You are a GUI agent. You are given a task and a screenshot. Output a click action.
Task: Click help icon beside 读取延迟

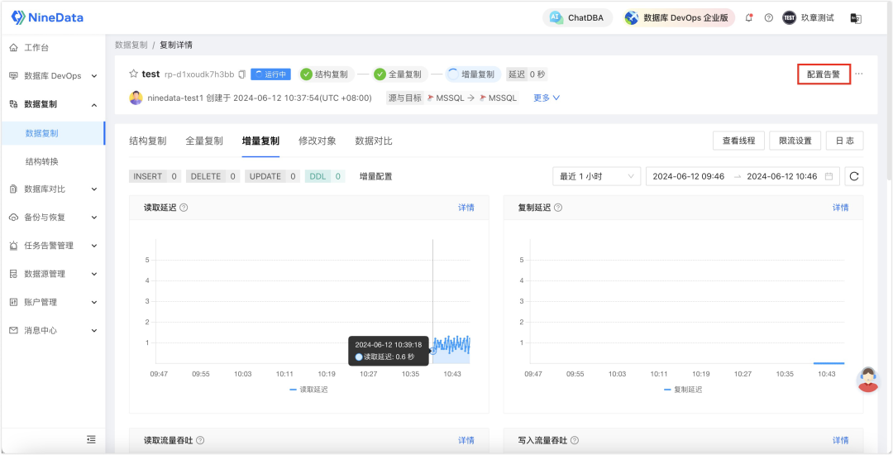(x=184, y=208)
